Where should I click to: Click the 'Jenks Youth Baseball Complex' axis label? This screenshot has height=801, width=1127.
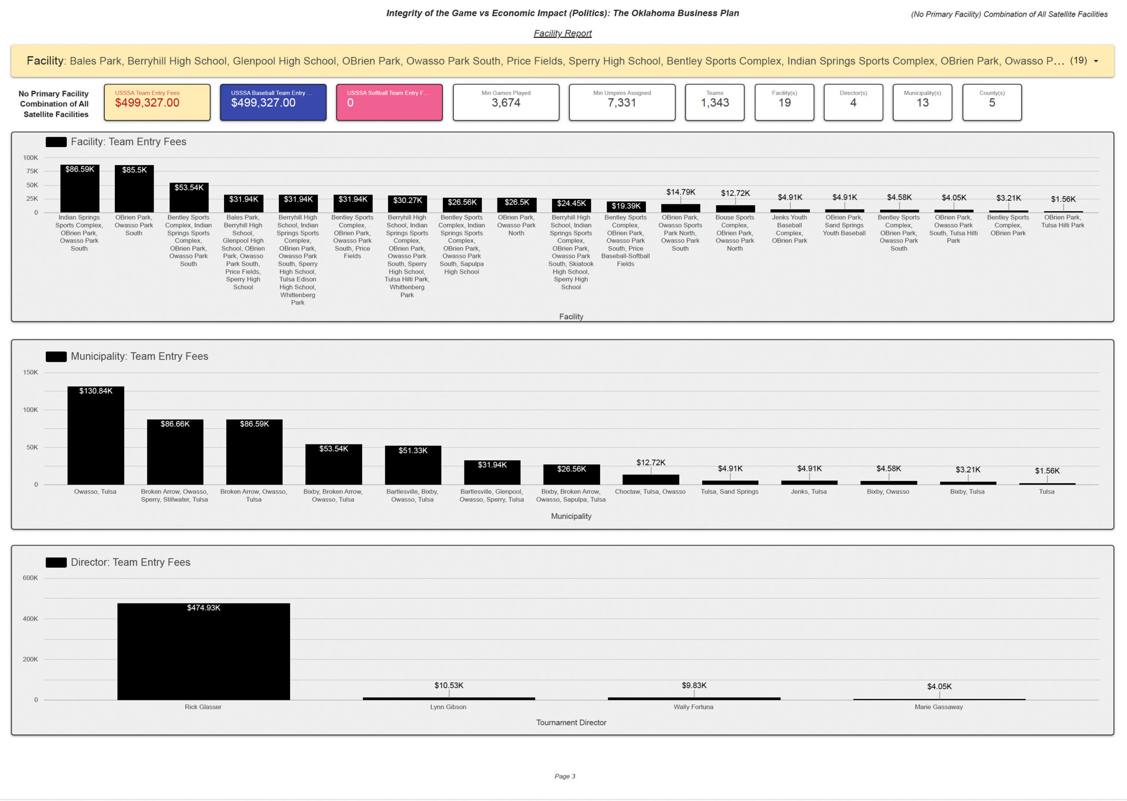tap(789, 229)
